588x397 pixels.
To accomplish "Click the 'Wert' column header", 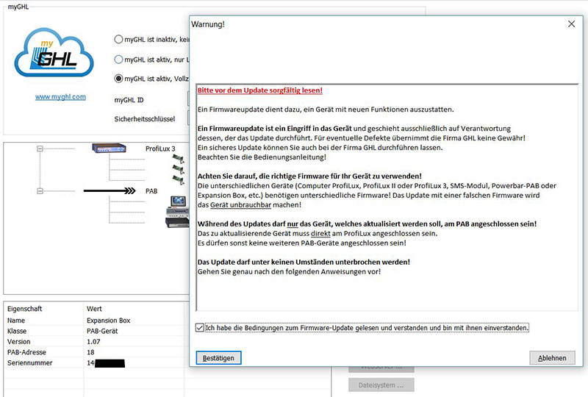I will pos(94,309).
